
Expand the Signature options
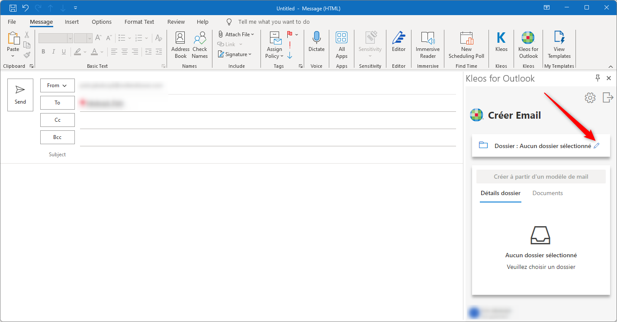coord(235,54)
